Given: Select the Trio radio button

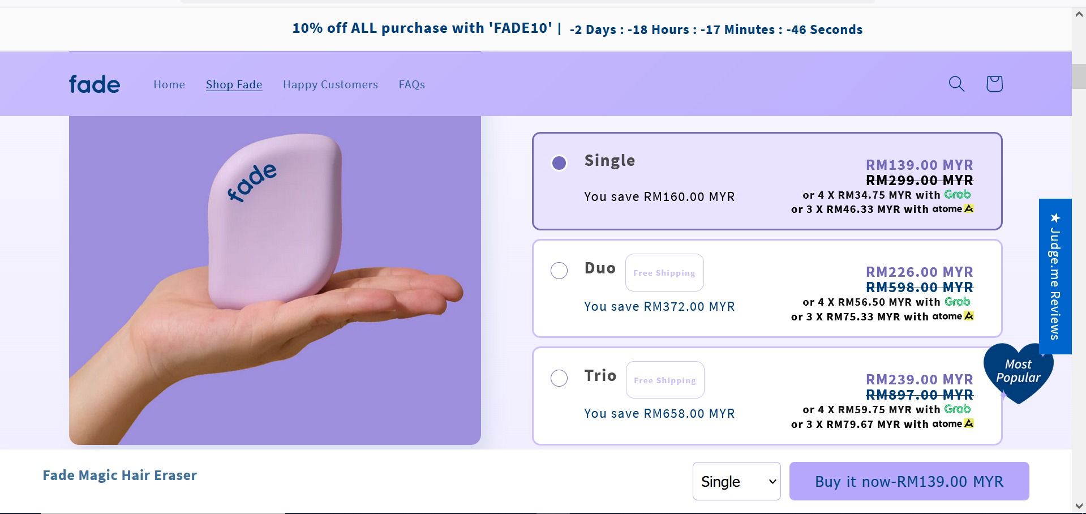Looking at the screenshot, I should (x=559, y=378).
